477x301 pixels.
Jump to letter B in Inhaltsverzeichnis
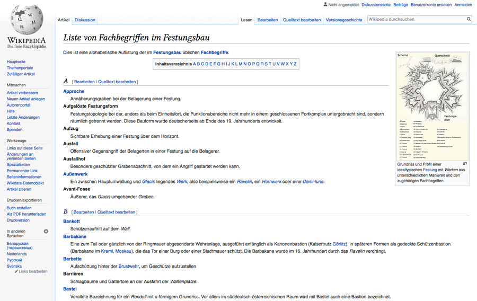(x=198, y=64)
